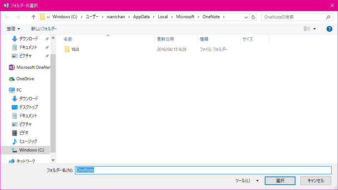Viewport: 338px width, 190px height.
Task: Sort by サイズ column header
Action: click(248, 39)
